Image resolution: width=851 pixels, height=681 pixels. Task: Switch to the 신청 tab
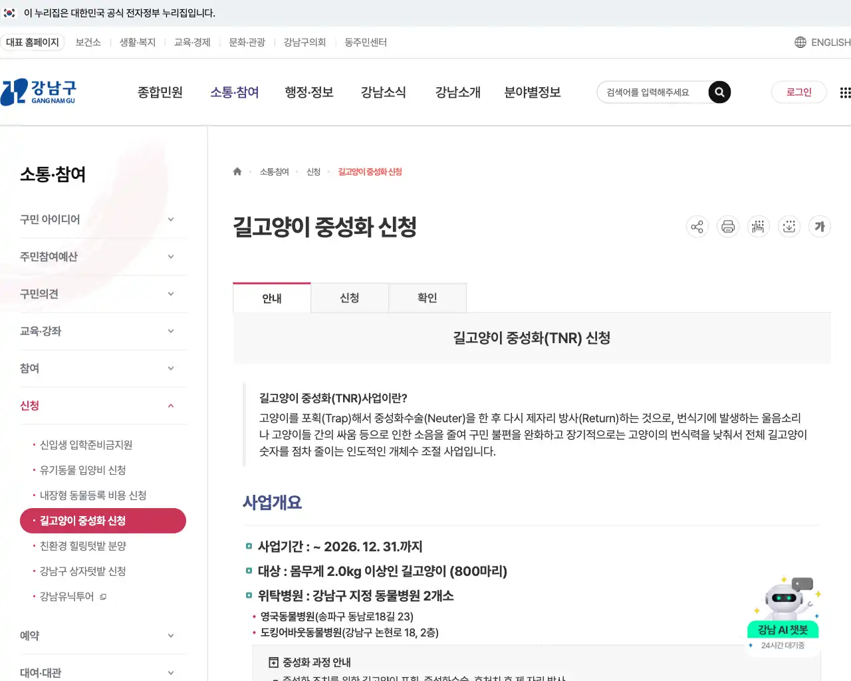350,298
